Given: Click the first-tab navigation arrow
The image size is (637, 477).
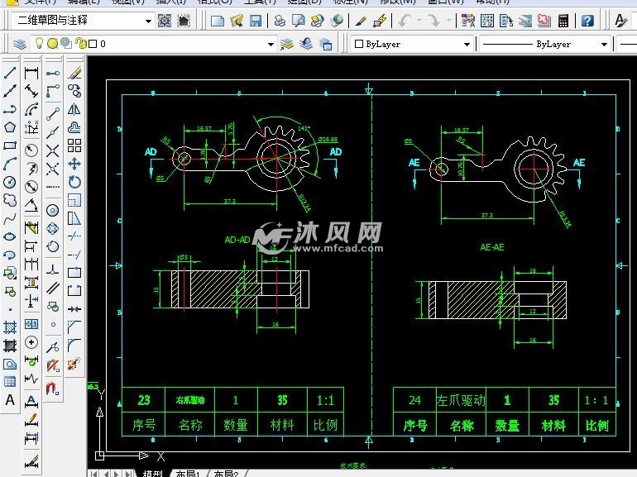Looking at the screenshot, I should (93, 474).
